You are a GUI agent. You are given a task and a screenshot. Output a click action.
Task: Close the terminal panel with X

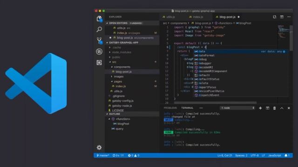tap(289, 108)
